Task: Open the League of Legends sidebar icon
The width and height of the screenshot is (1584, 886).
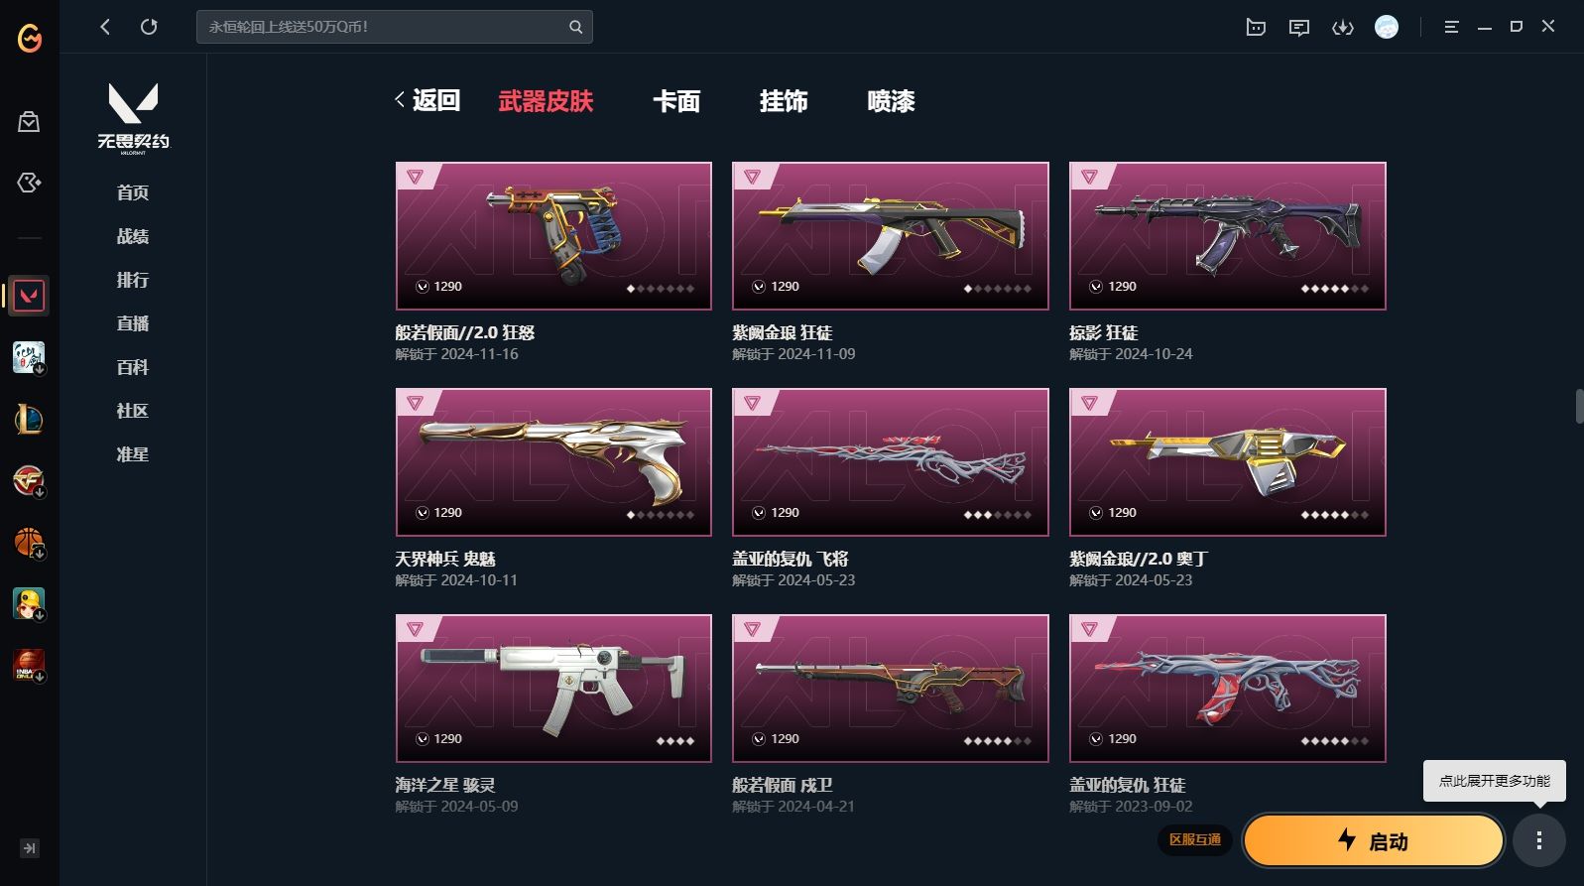Action: pyautogui.click(x=29, y=419)
